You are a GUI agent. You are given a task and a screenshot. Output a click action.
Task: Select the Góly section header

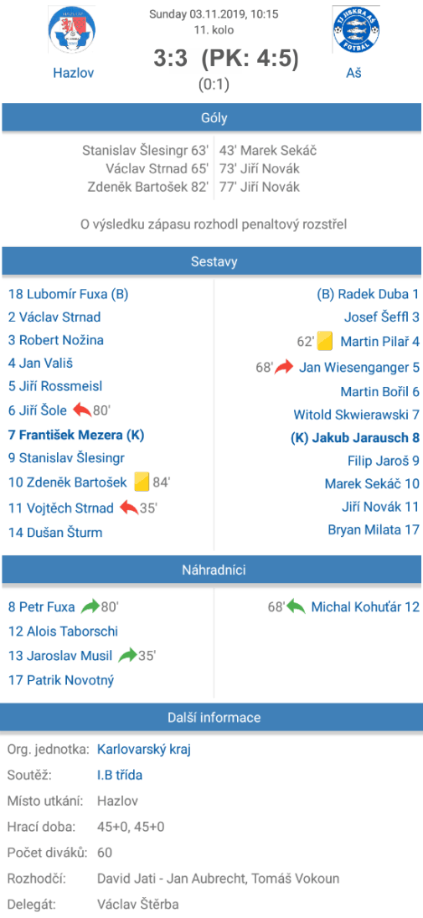[x=211, y=118]
